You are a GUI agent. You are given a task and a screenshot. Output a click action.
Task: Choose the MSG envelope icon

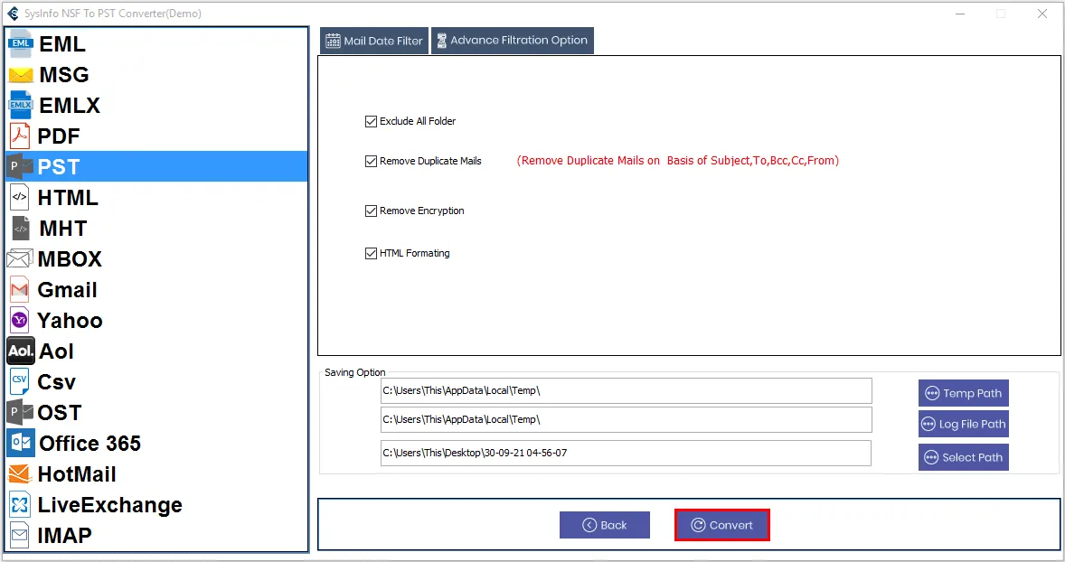tap(21, 75)
